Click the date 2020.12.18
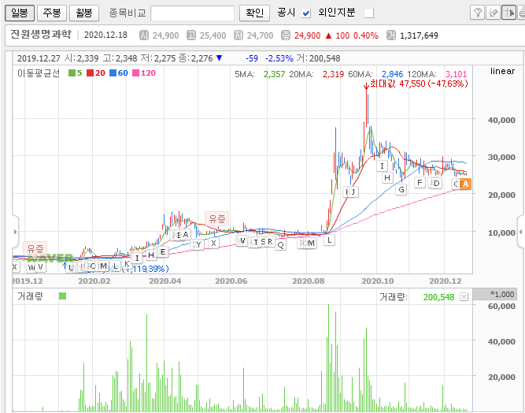The height and width of the screenshot is (413, 525). pyautogui.click(x=105, y=35)
